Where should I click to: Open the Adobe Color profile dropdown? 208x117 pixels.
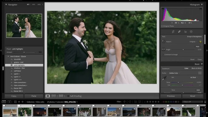[175, 73]
